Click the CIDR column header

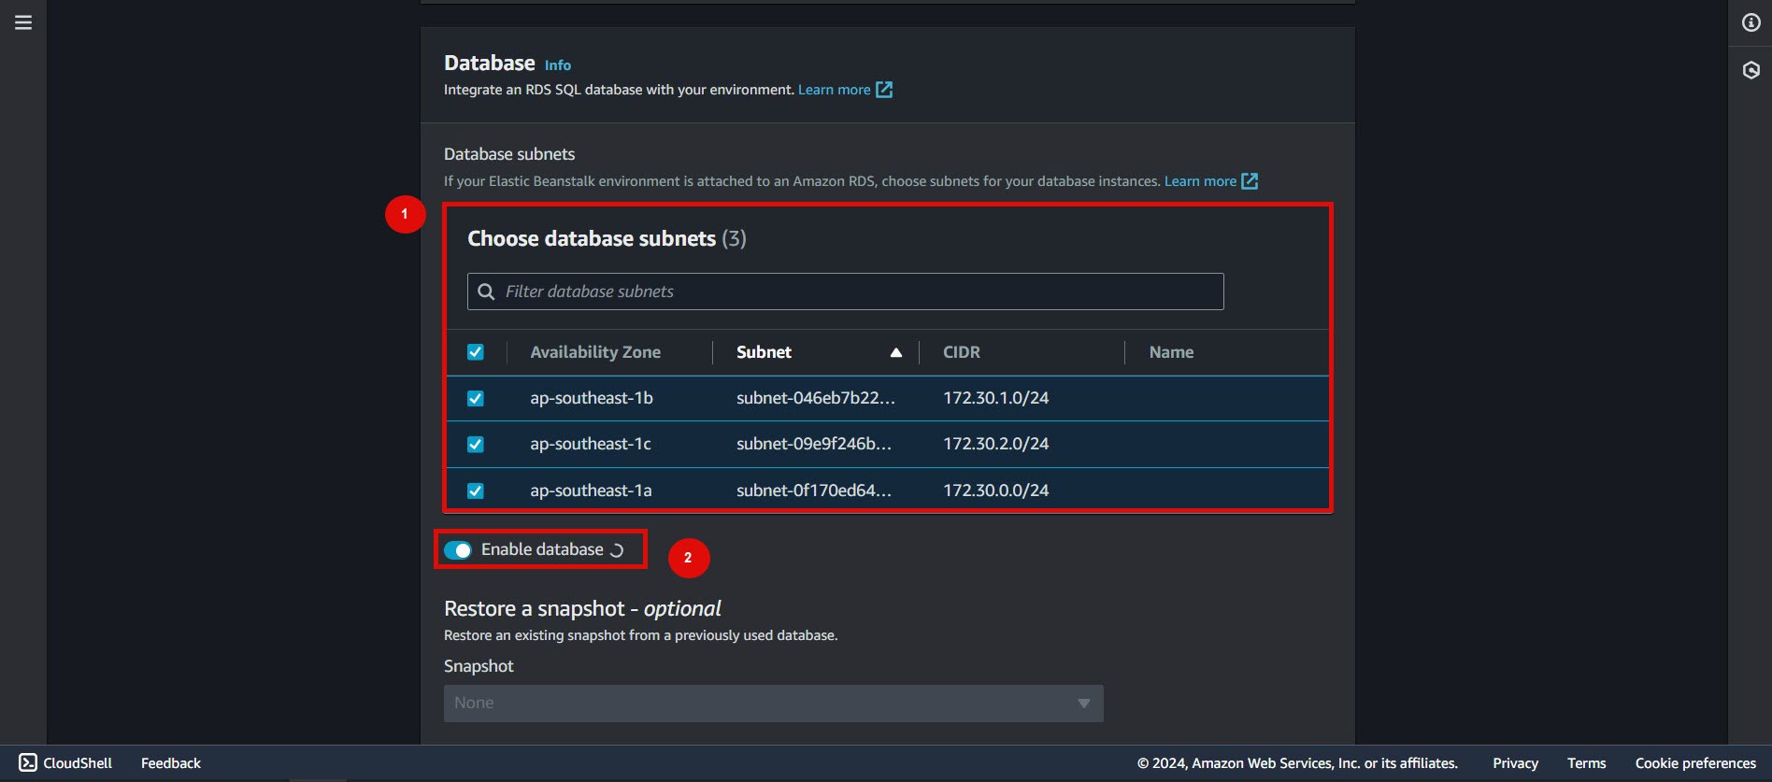pos(962,352)
